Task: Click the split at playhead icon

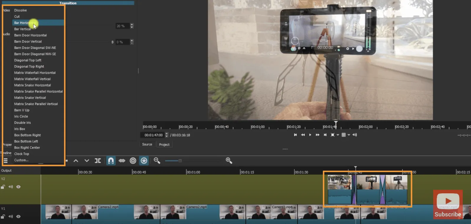Action: 98,161
